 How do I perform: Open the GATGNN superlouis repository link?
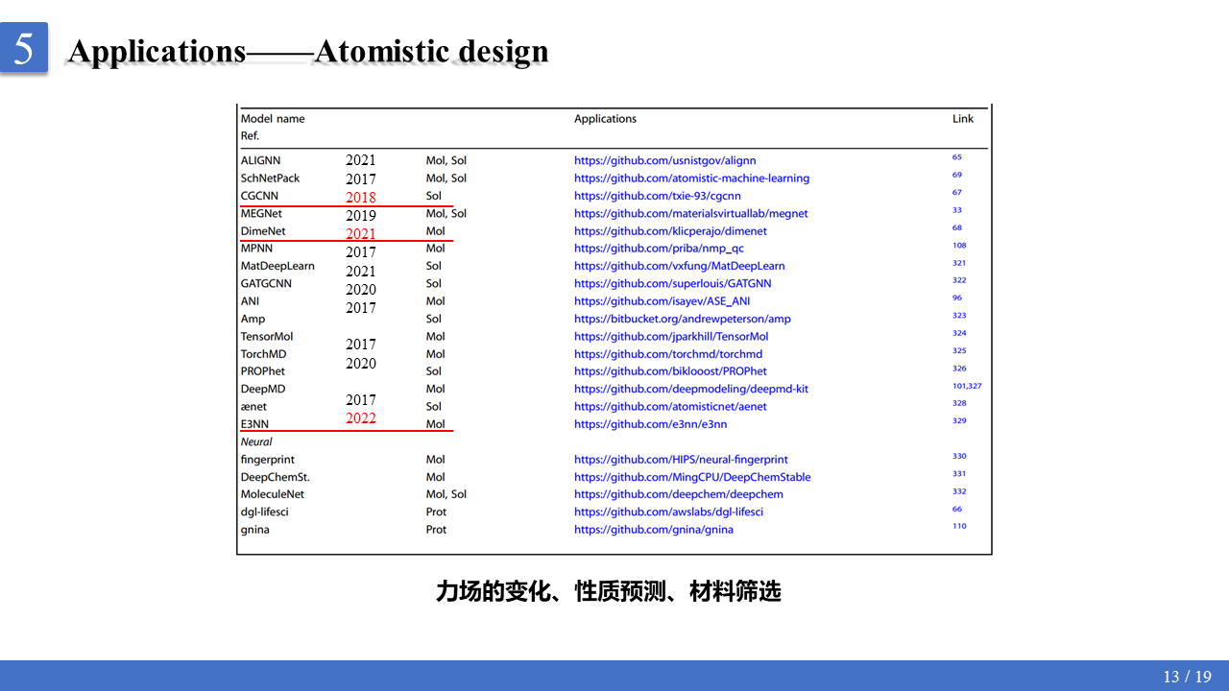pyautogui.click(x=671, y=283)
